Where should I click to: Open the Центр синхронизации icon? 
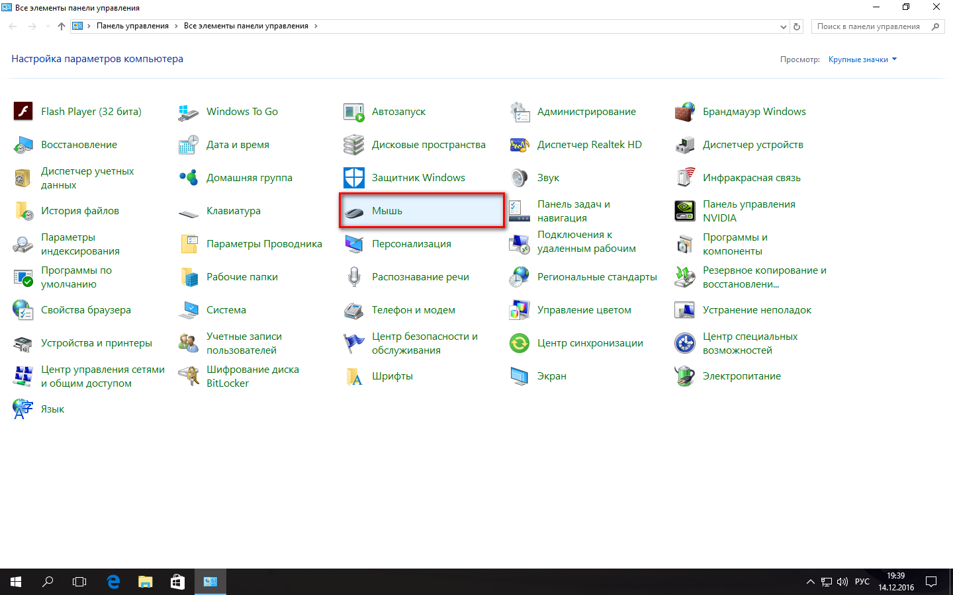520,343
